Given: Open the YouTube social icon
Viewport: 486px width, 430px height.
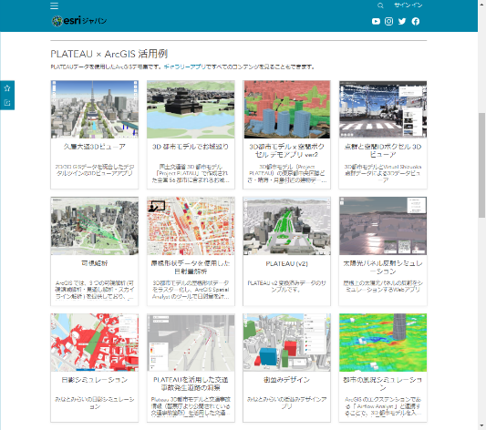Looking at the screenshot, I should pos(376,21).
